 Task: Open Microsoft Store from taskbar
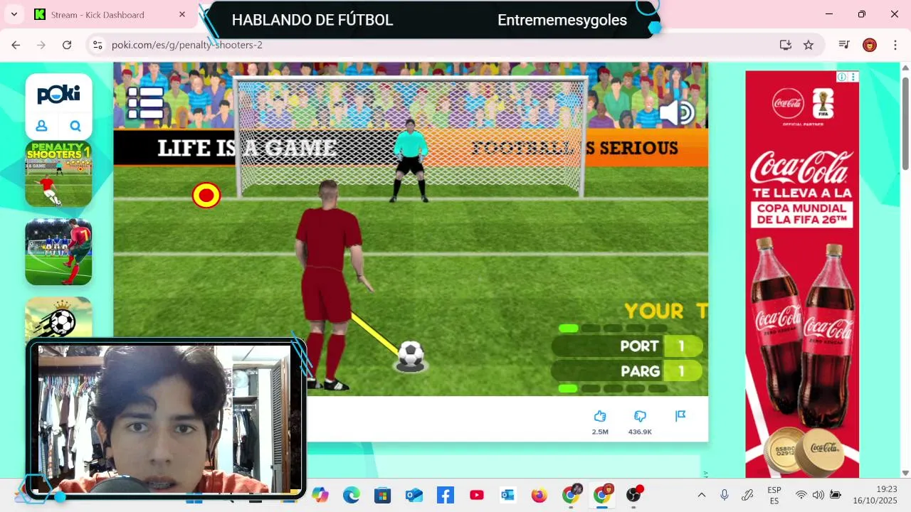tap(383, 495)
